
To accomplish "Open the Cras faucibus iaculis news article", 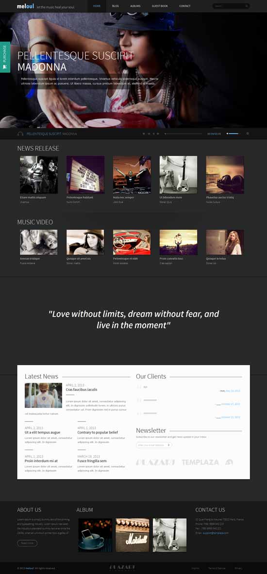I will [x=82, y=389].
